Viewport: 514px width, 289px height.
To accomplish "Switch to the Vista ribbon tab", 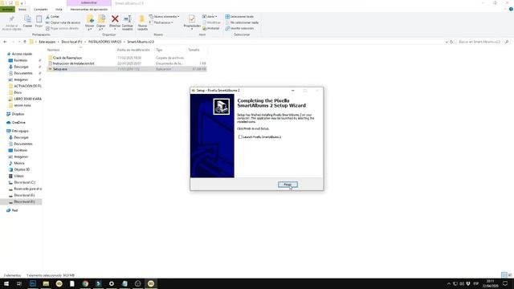I will 59,10.
